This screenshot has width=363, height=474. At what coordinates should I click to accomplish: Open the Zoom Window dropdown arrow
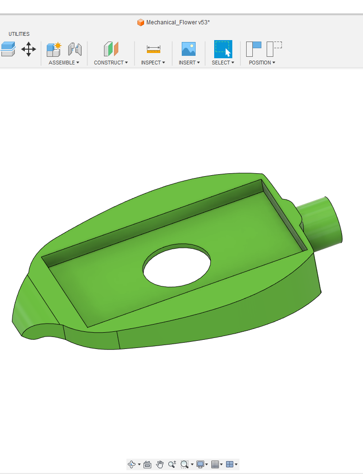pyautogui.click(x=192, y=464)
